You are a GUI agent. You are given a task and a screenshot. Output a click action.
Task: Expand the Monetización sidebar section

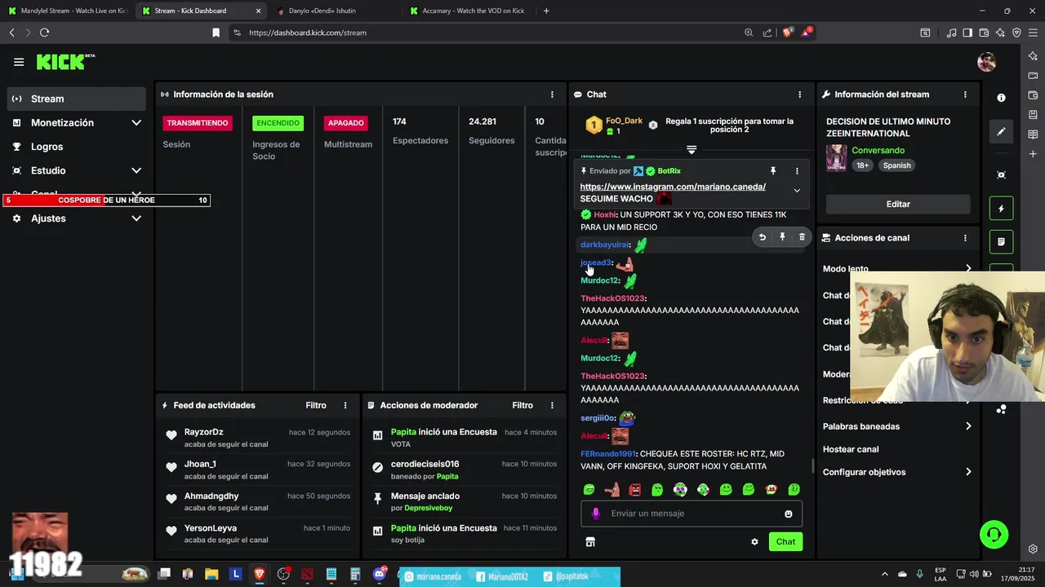tap(136, 123)
